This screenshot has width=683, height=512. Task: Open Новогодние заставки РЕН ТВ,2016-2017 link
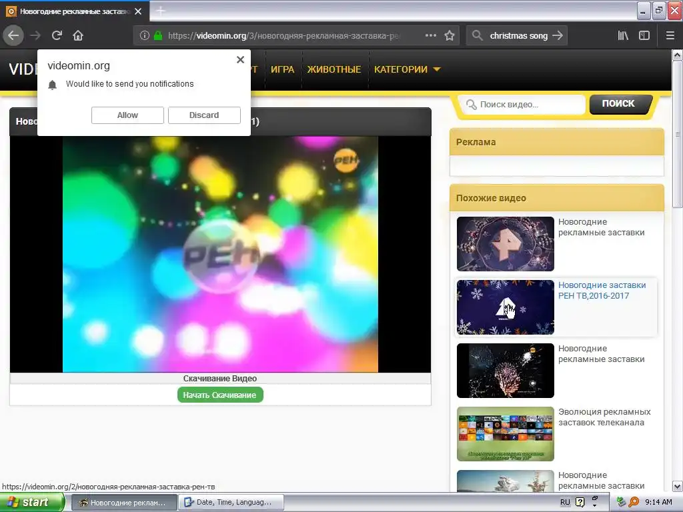point(602,291)
